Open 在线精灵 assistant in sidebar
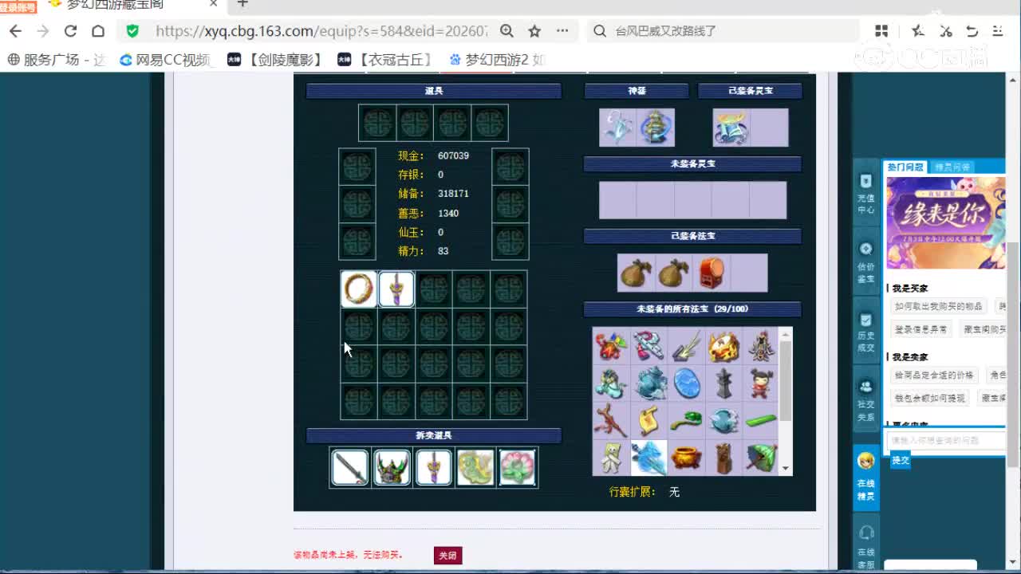 [865, 477]
